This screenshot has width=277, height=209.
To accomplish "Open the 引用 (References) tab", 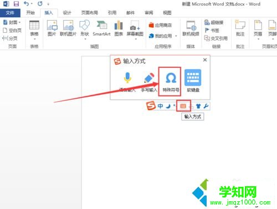I will click(112, 13).
